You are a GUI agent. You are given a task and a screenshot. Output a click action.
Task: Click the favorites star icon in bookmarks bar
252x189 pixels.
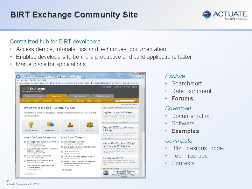[17, 83]
